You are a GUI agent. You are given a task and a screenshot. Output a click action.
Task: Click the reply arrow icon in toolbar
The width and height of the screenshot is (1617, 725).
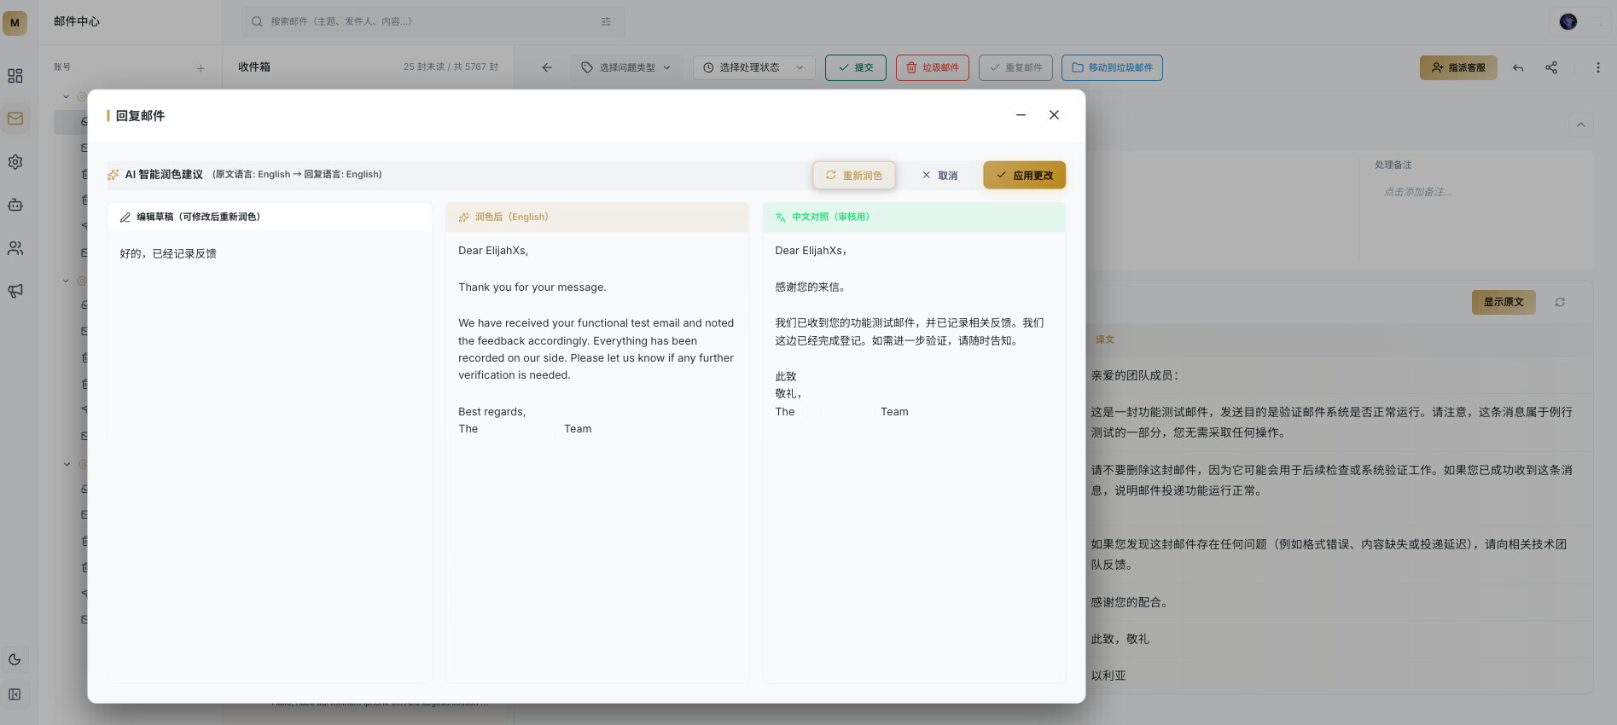click(1518, 67)
